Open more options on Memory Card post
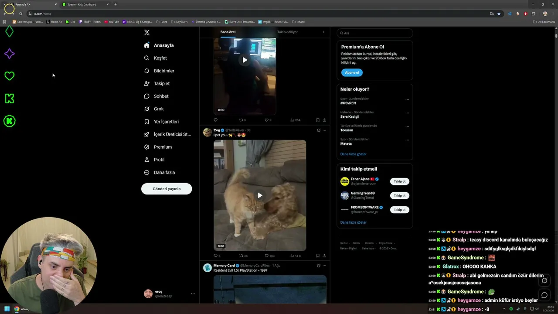The width and height of the screenshot is (558, 314). [324, 266]
